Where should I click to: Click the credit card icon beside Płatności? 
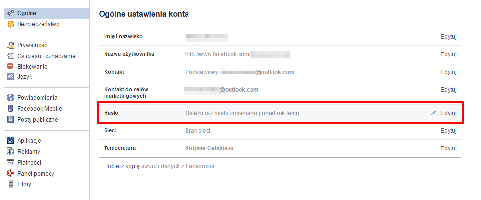pos(10,162)
